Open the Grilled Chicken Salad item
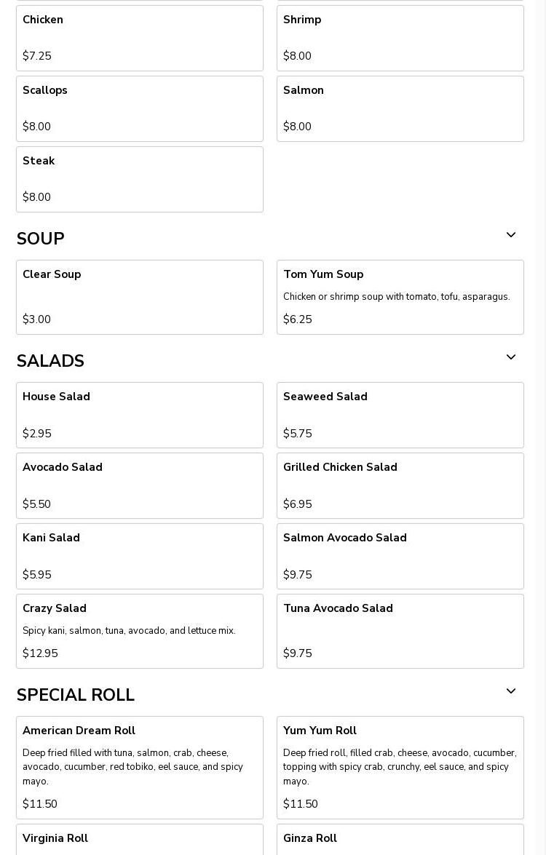Viewport: 546px width, 855px height. [400, 486]
